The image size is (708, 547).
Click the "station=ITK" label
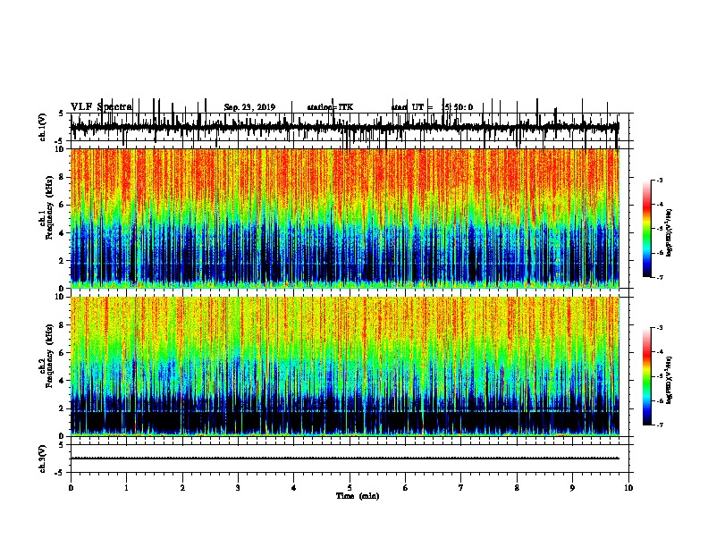click(x=330, y=107)
